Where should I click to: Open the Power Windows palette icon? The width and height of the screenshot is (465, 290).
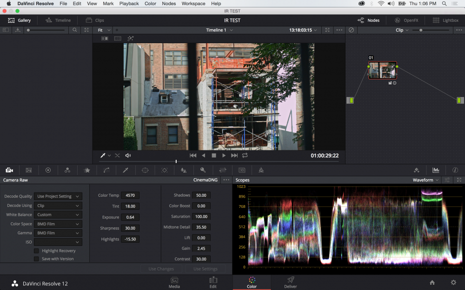point(145,170)
